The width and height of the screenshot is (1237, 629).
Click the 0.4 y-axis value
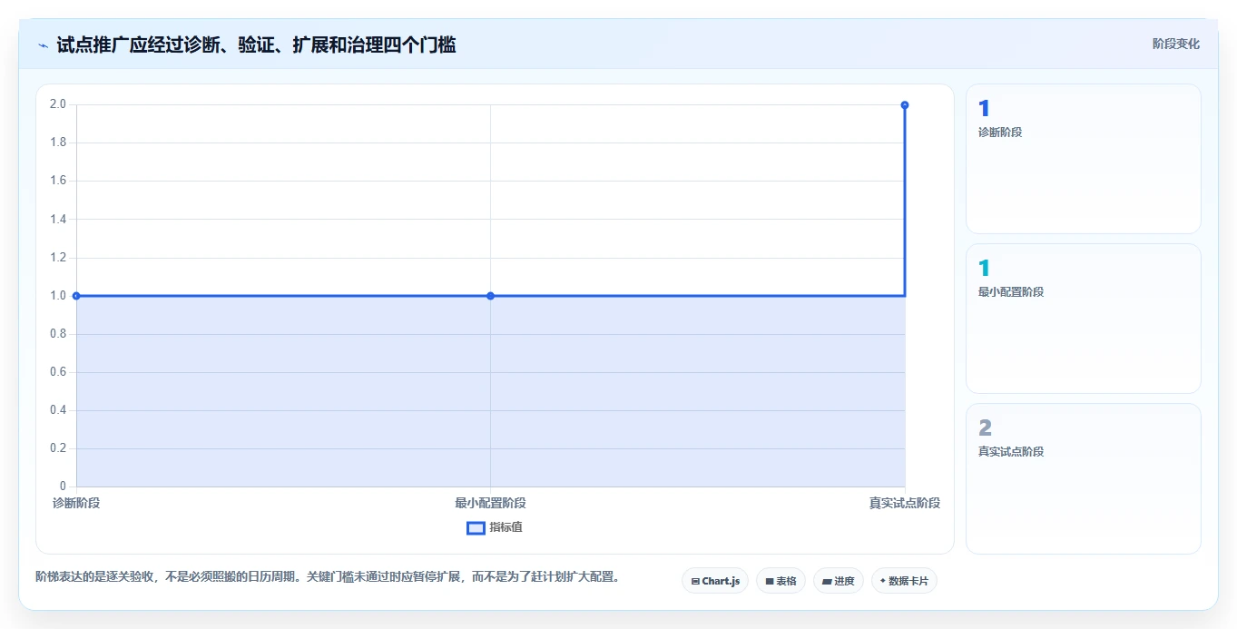[58, 410]
